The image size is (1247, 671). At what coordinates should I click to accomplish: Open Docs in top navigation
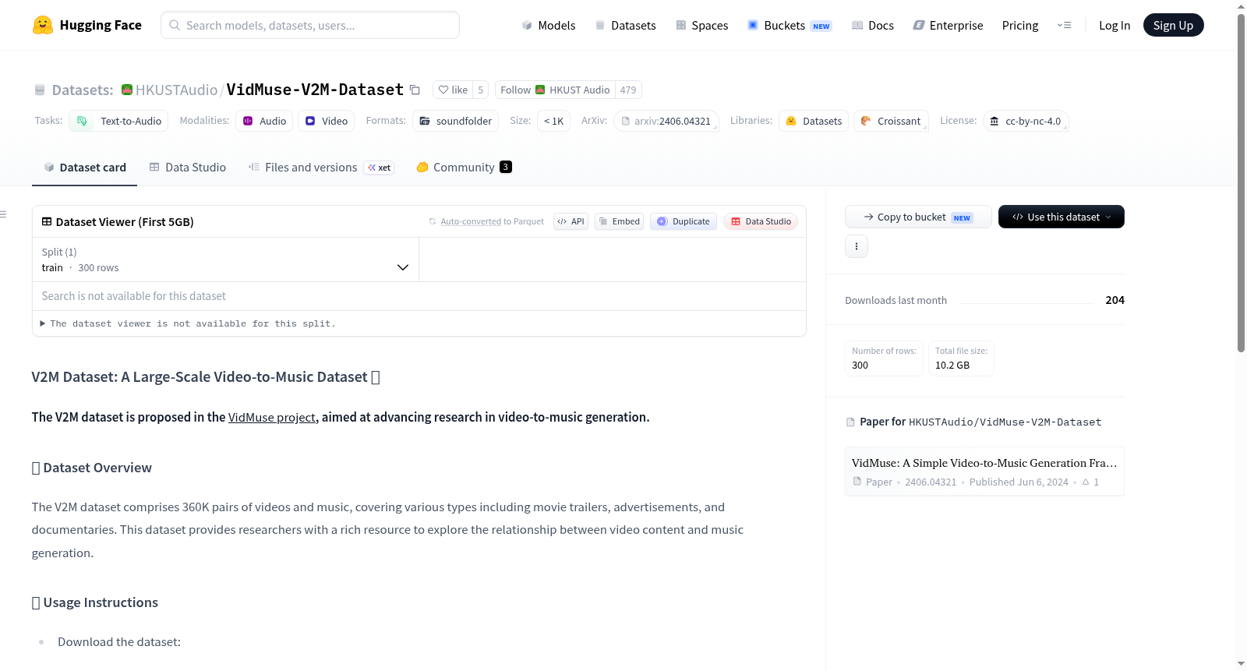pyautogui.click(x=873, y=25)
